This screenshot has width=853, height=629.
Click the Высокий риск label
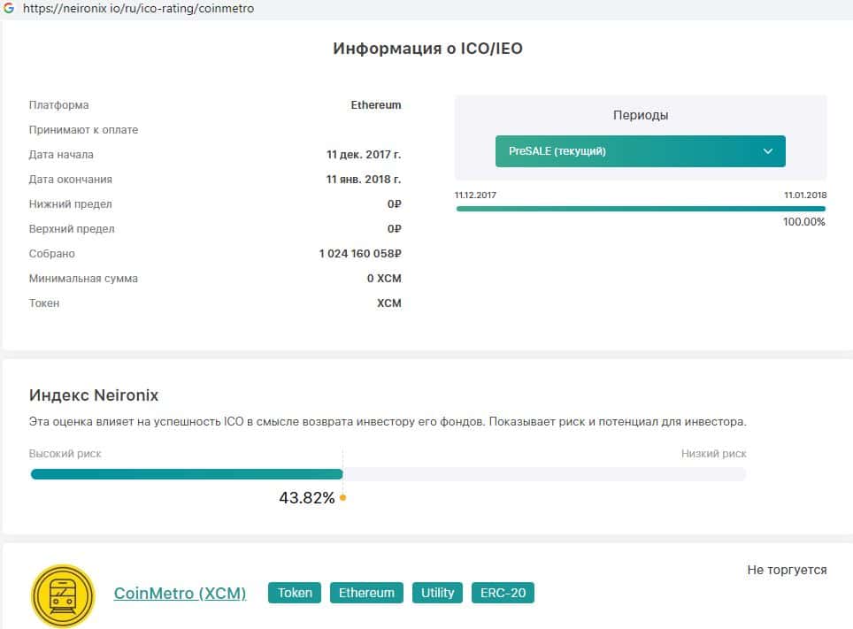coord(65,454)
